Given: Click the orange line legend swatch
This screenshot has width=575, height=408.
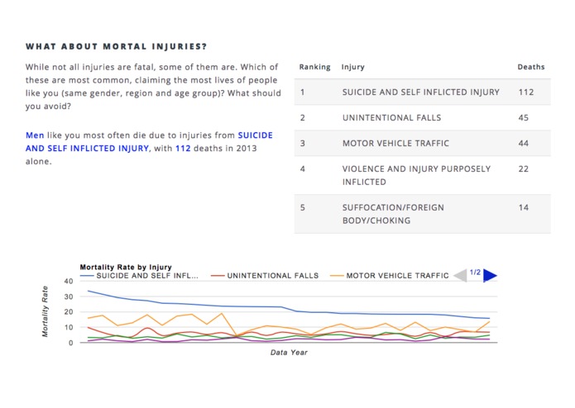Looking at the screenshot, I should click(x=336, y=276).
